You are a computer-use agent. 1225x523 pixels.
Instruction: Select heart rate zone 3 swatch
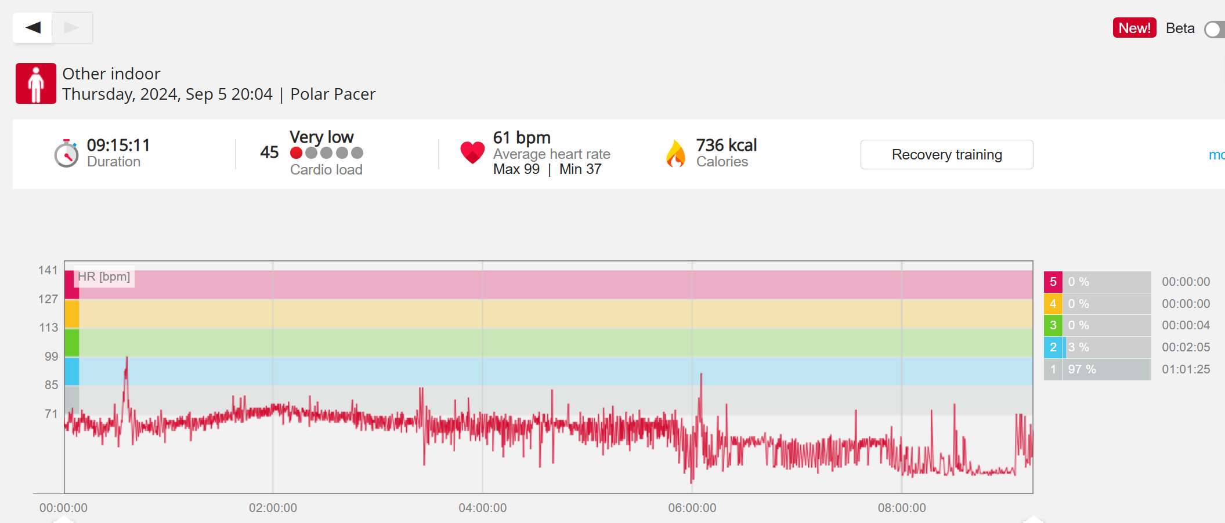(x=1053, y=325)
